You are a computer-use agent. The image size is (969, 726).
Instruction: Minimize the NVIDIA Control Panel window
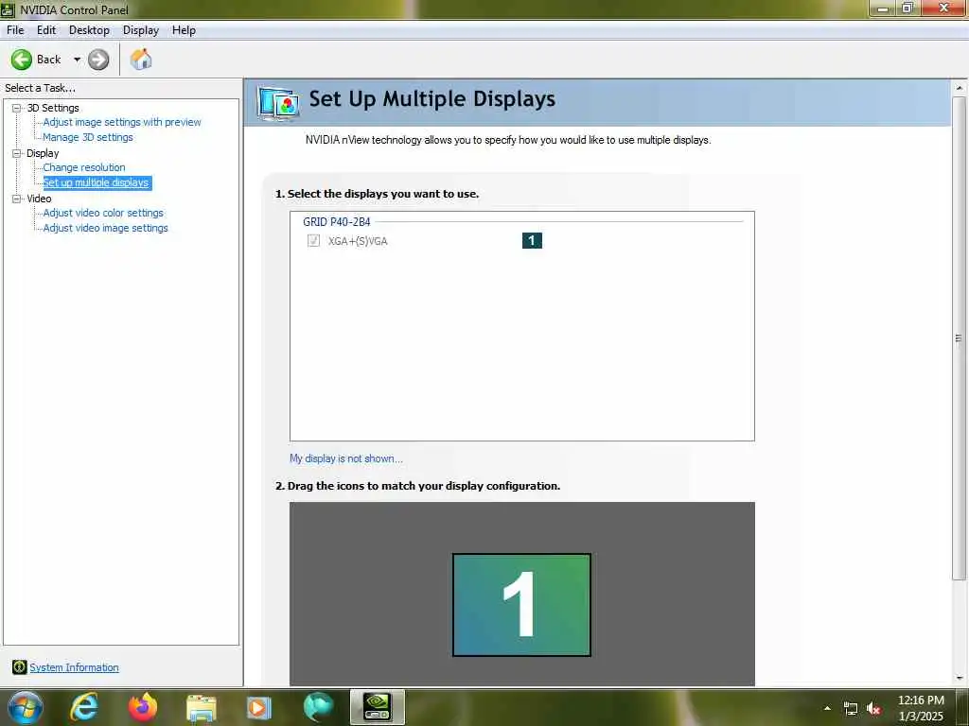click(x=883, y=9)
